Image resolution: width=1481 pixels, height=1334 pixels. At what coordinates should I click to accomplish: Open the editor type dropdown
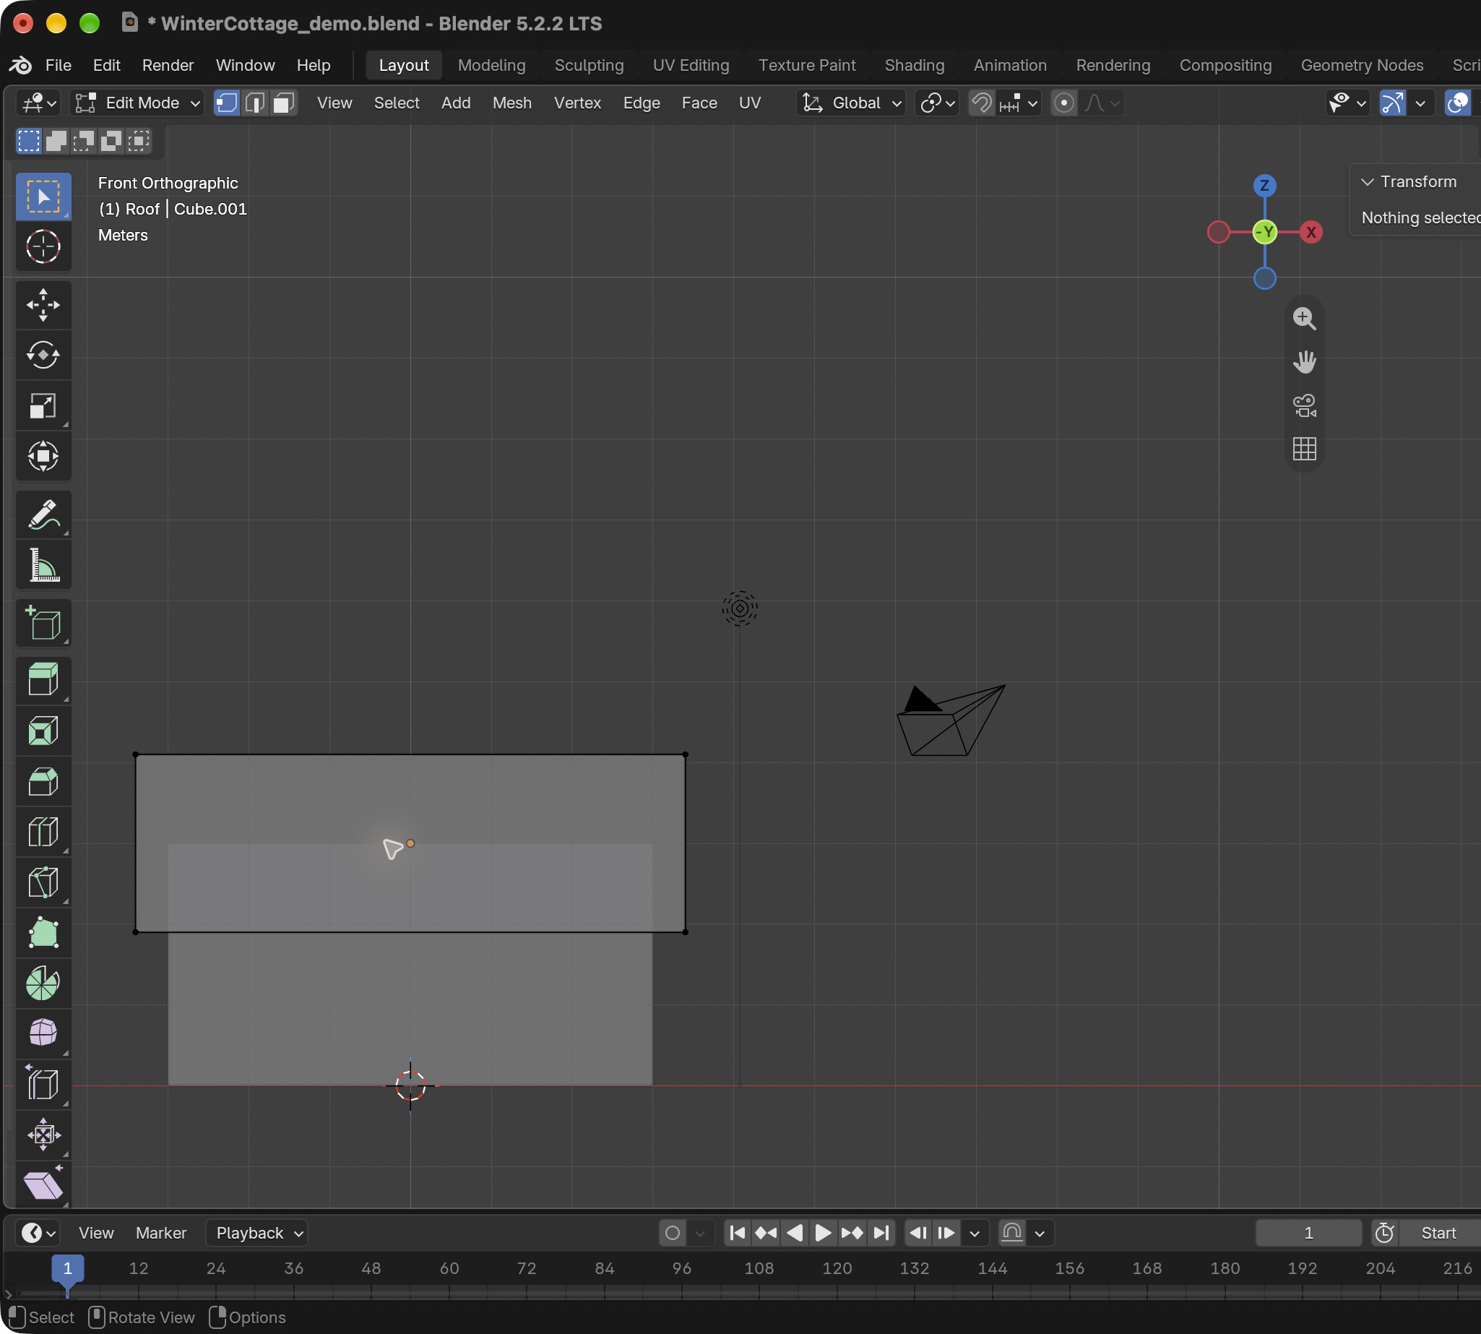(x=38, y=103)
